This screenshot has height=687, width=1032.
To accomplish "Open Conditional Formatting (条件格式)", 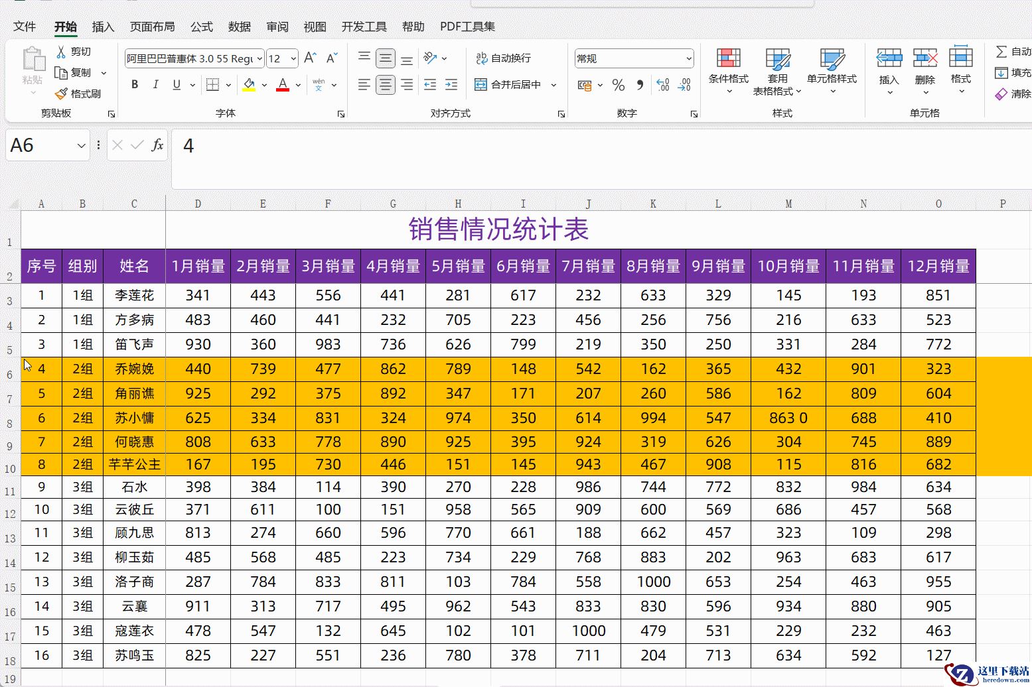I will [x=729, y=72].
